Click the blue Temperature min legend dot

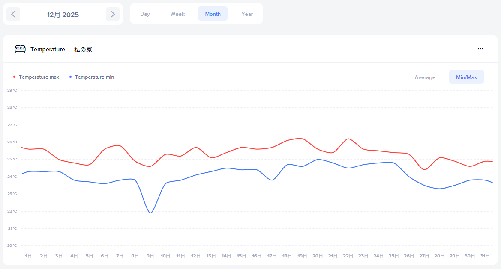click(x=70, y=77)
